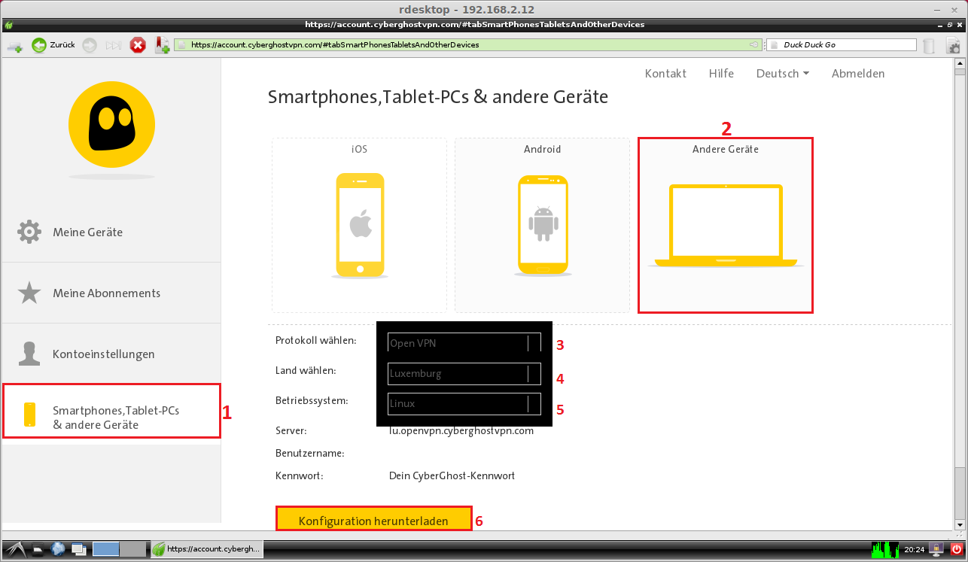Click the fast-forward navigation icon
Viewport: 968px width, 562px height.
[113, 45]
